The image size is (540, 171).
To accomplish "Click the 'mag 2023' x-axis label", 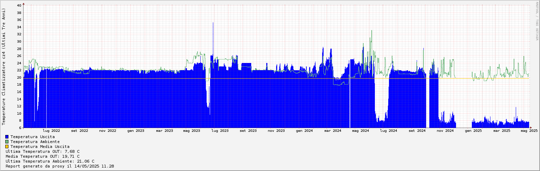I will pyautogui.click(x=191, y=131).
